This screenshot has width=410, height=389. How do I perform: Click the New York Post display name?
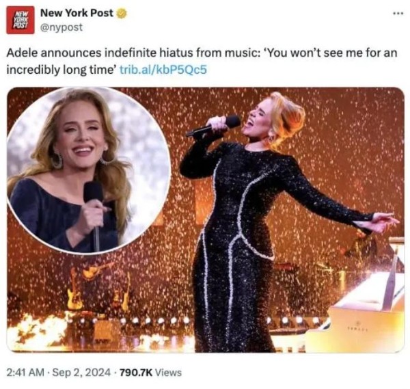tap(77, 13)
